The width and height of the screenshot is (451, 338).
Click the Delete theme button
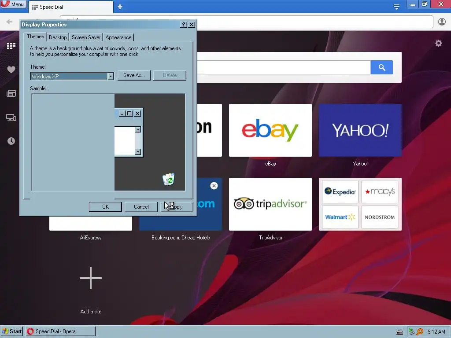pos(170,75)
